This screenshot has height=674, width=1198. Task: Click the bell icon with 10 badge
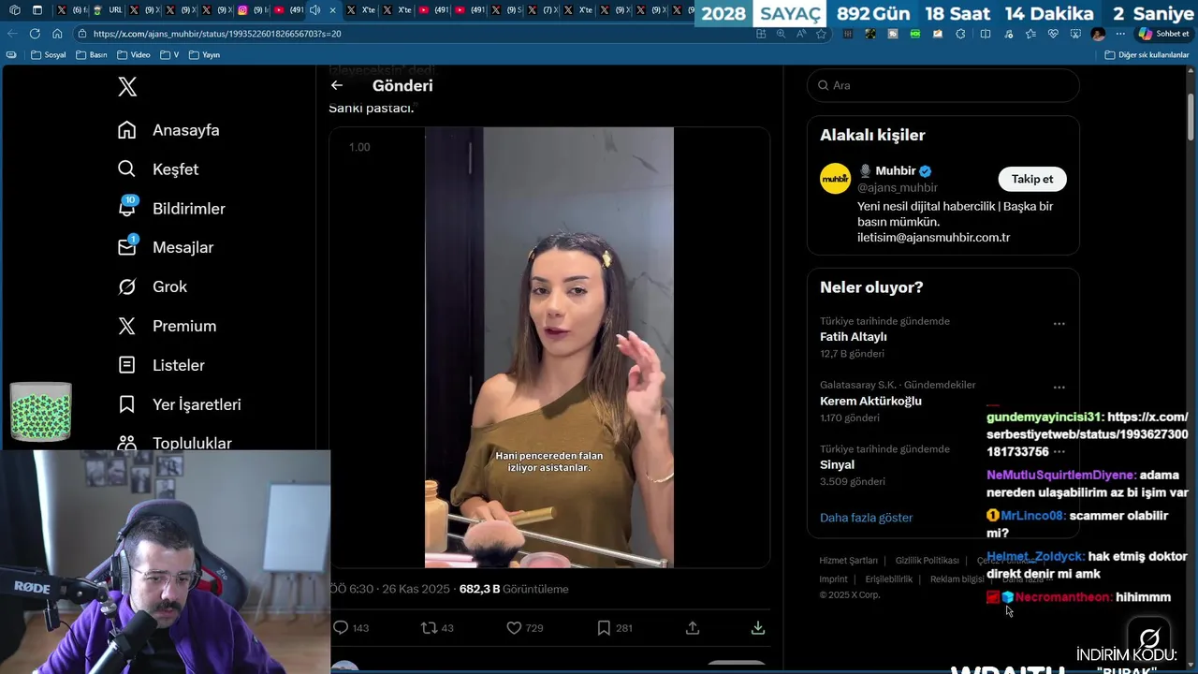(x=127, y=207)
